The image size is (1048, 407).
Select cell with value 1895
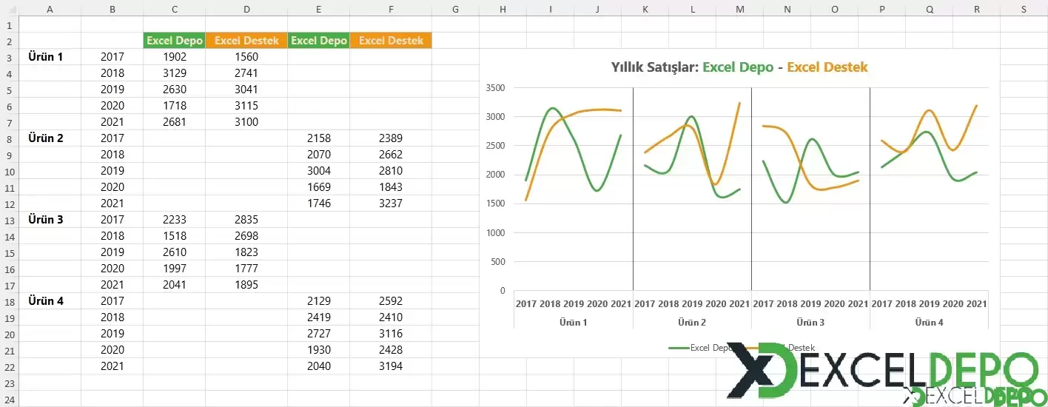click(x=246, y=285)
